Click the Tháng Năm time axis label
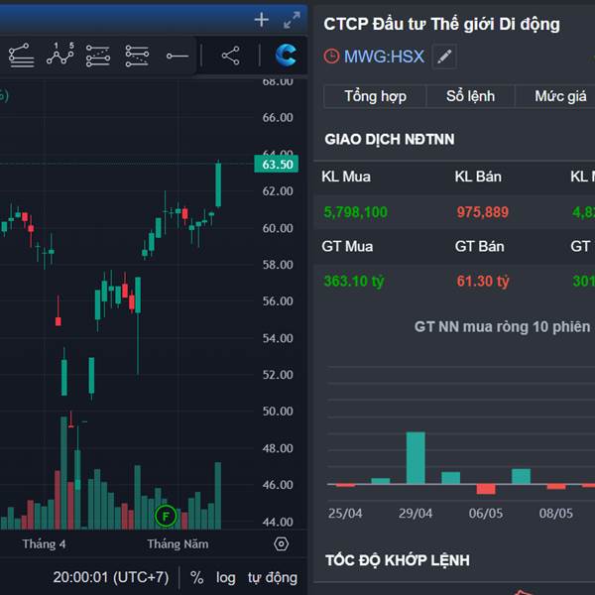The height and width of the screenshot is (595, 595). coord(178,544)
